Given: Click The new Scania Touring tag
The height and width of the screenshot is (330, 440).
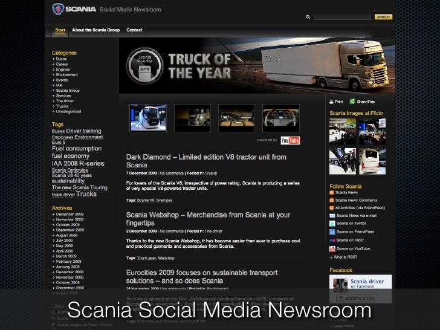Looking at the screenshot, I should [x=79, y=187].
